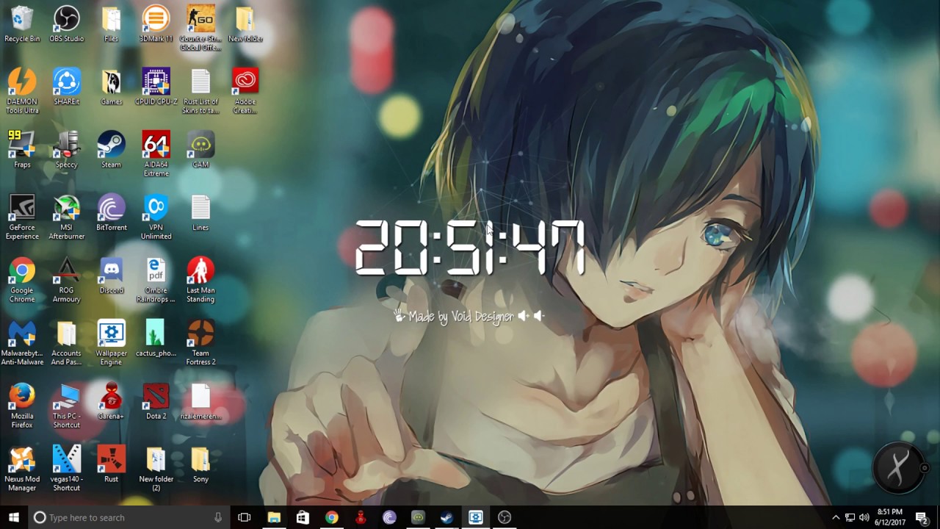Expand hidden system tray icons
Screen dimensions: 940x529
pos(836,517)
